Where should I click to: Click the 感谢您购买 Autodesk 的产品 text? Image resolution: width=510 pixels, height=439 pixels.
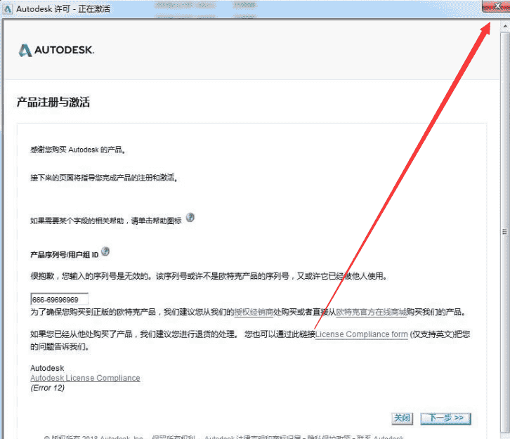point(78,150)
